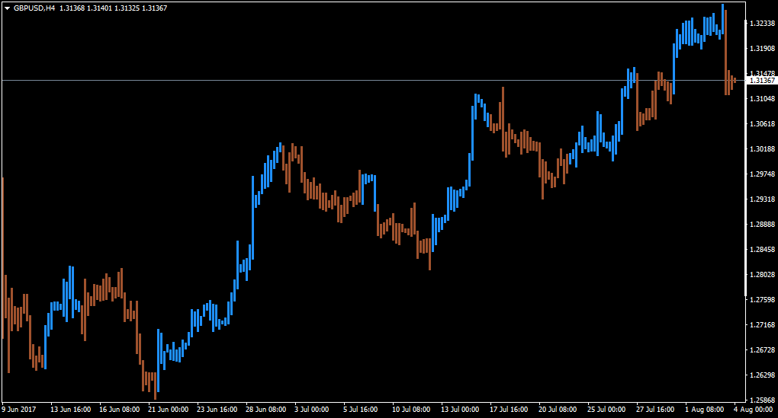The height and width of the screenshot is (418, 778).
Task: Click the 1.27598 price axis label
Action: click(762, 300)
